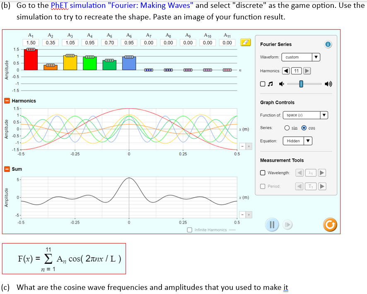Click the loud volume speaker icon
The image size is (367, 294).
(x=328, y=84)
